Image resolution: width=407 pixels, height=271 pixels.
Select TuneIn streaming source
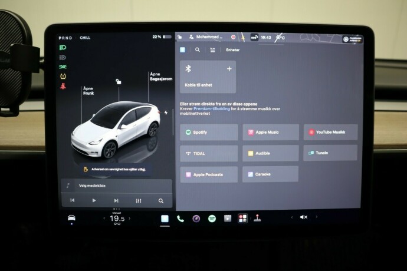coord(330,153)
